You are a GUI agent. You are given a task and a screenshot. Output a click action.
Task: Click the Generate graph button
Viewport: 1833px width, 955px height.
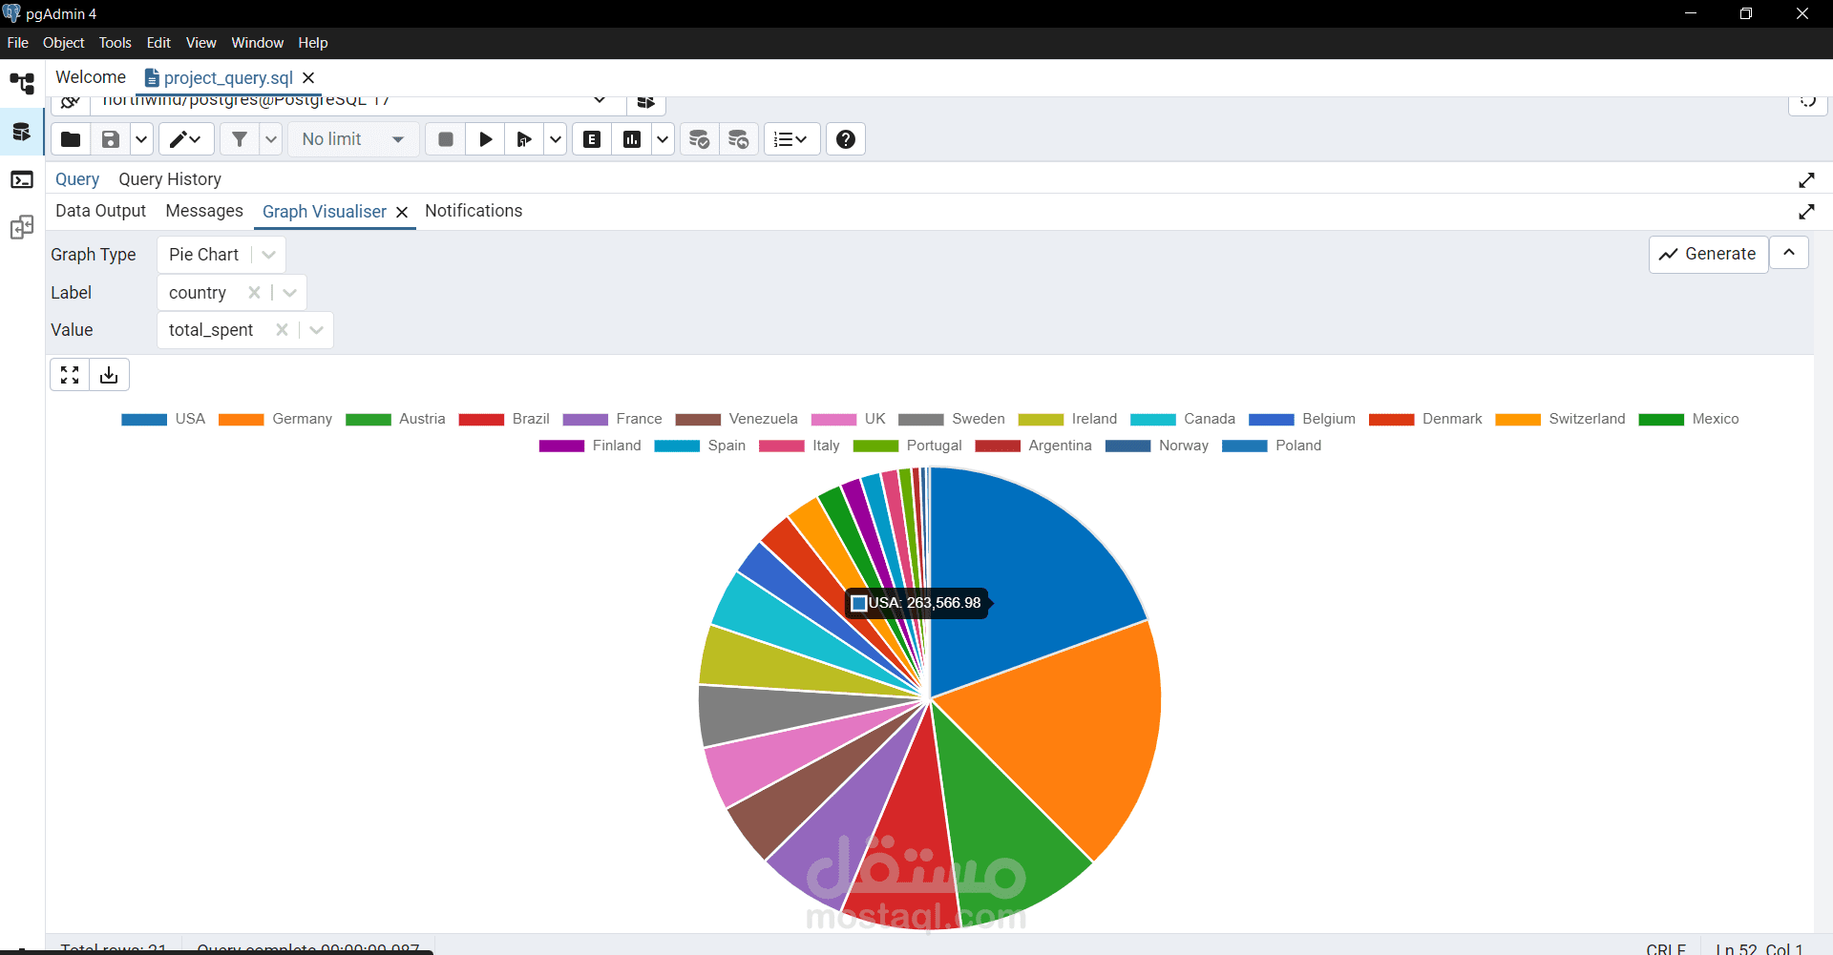coord(1708,254)
